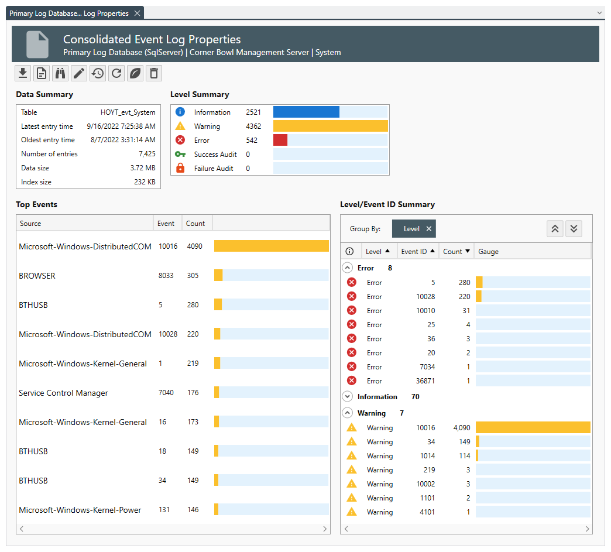
Task: Select the binoculars search icon
Action: (x=60, y=73)
